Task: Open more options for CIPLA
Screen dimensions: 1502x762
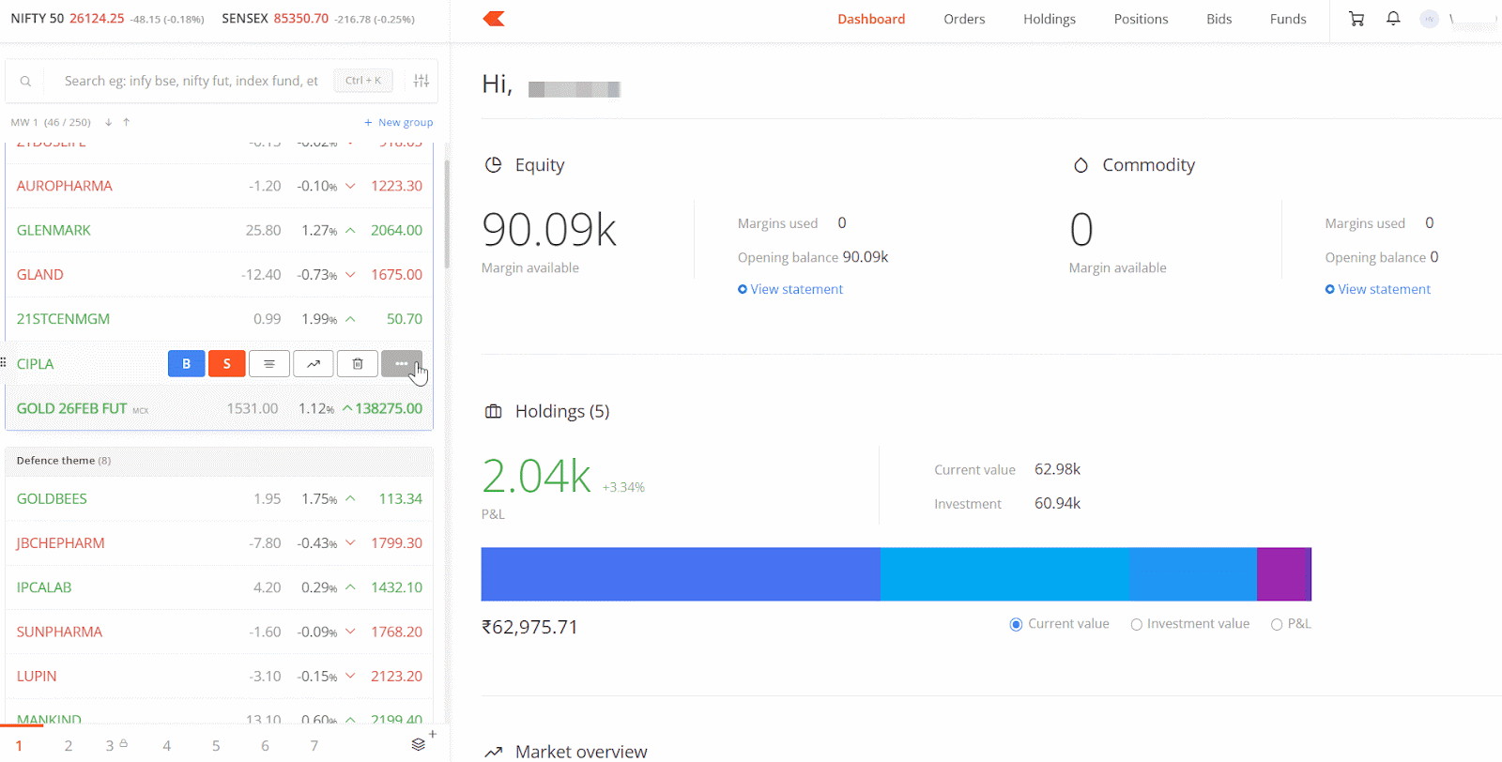Action: pyautogui.click(x=401, y=363)
